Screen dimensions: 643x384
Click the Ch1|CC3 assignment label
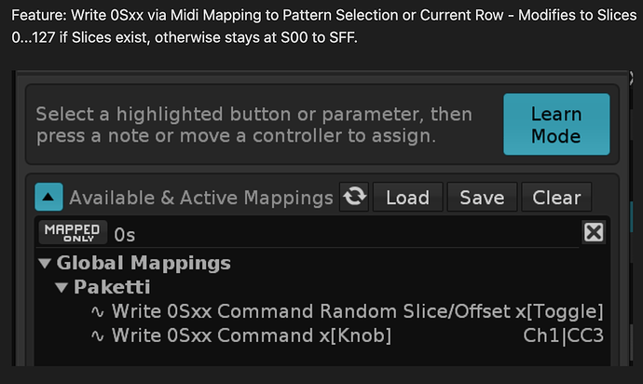pos(564,336)
